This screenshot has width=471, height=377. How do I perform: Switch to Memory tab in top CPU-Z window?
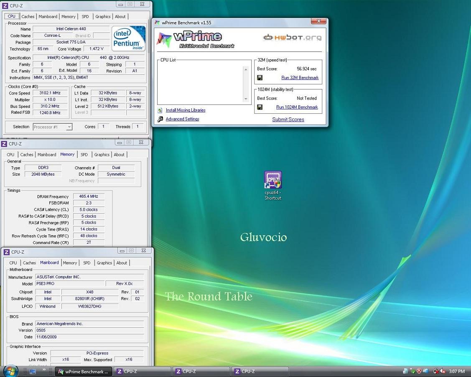point(69,17)
